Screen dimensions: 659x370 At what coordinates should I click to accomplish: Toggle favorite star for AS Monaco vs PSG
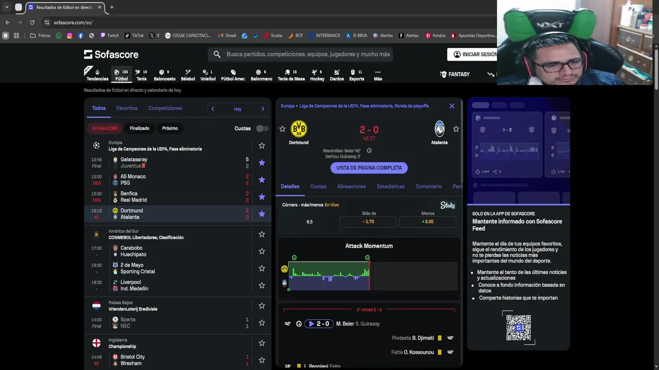point(262,180)
